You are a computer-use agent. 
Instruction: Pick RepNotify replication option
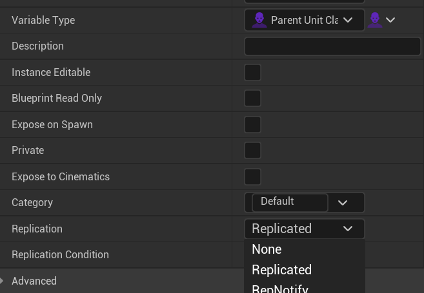pyautogui.click(x=280, y=288)
